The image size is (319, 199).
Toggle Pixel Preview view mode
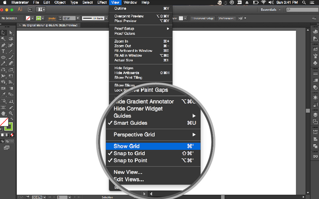tap(141, 21)
